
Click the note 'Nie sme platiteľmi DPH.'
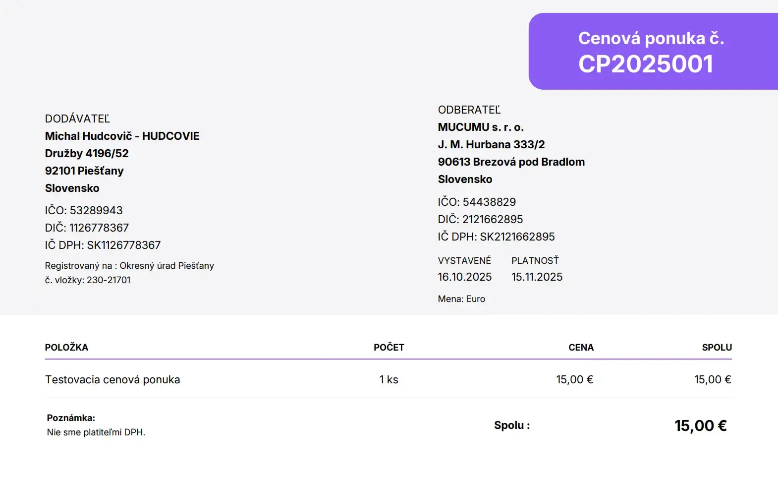[96, 432]
